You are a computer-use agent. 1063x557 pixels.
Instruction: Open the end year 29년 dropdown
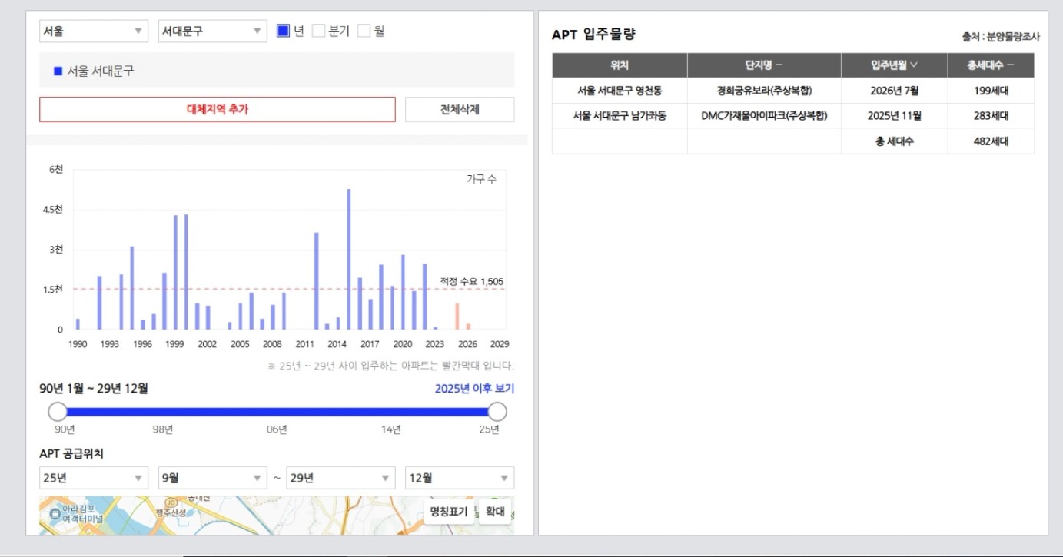pos(340,478)
